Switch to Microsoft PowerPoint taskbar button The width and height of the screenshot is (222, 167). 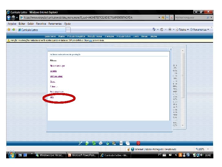point(82,155)
